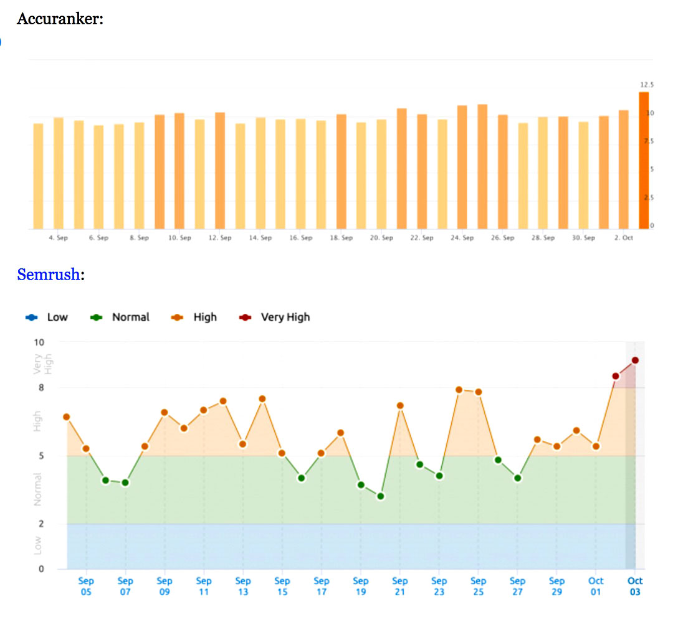Screen dimensions: 673x617
Task: Select the 10. Sep bar in Accuranker chart
Action: [x=179, y=171]
